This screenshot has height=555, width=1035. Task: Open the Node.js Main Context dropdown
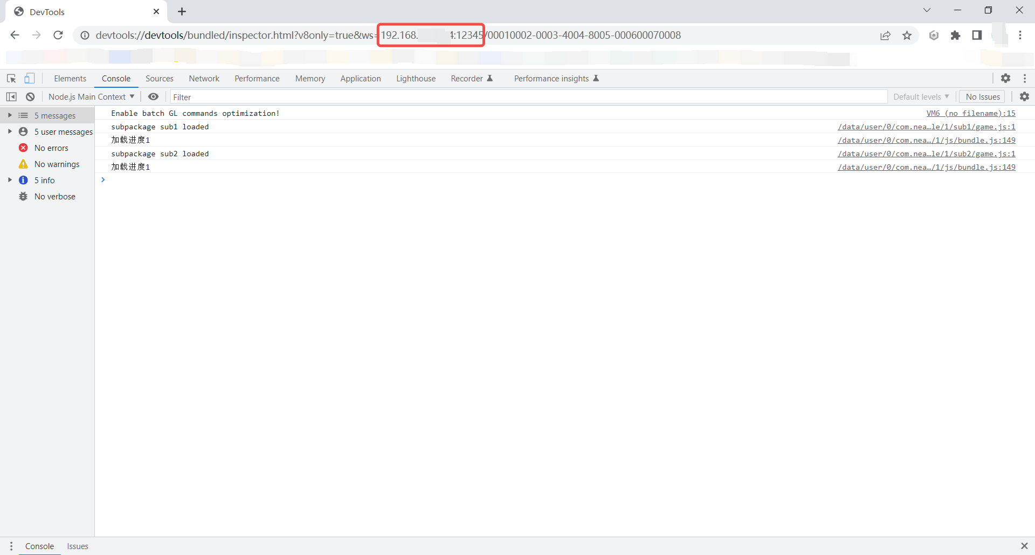click(x=91, y=97)
